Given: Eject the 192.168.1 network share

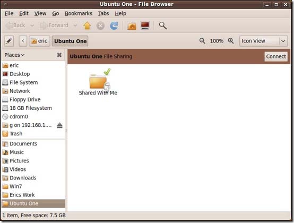Looking at the screenshot, I should [59, 125].
